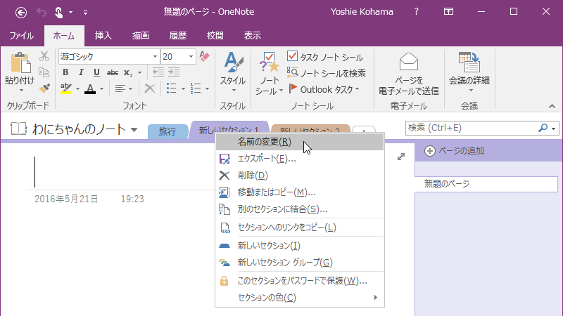Click the bulleted list icon
Viewport: 563px width, 316px height.
coord(170,88)
